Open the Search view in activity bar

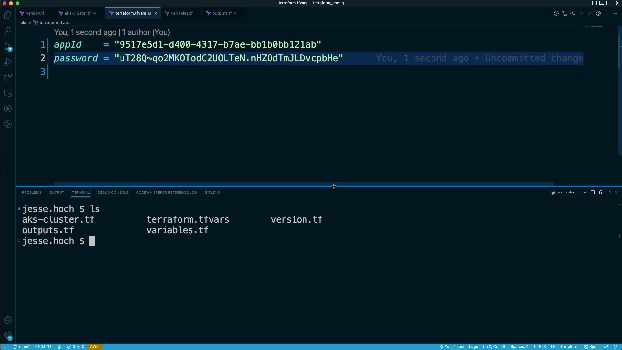pos(8,31)
